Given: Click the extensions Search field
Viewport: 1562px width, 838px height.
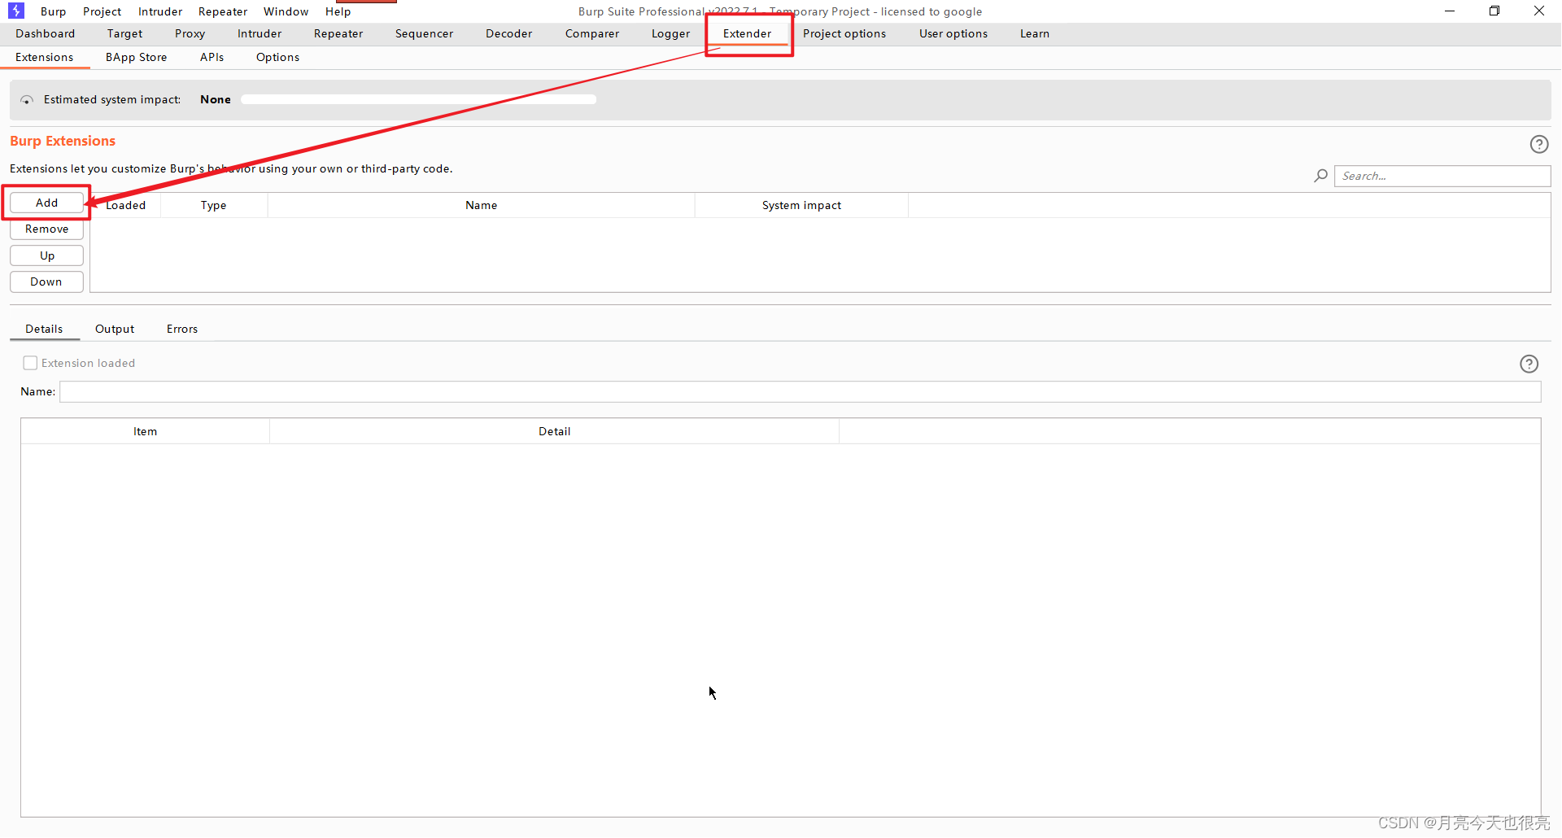Looking at the screenshot, I should pos(1442,176).
